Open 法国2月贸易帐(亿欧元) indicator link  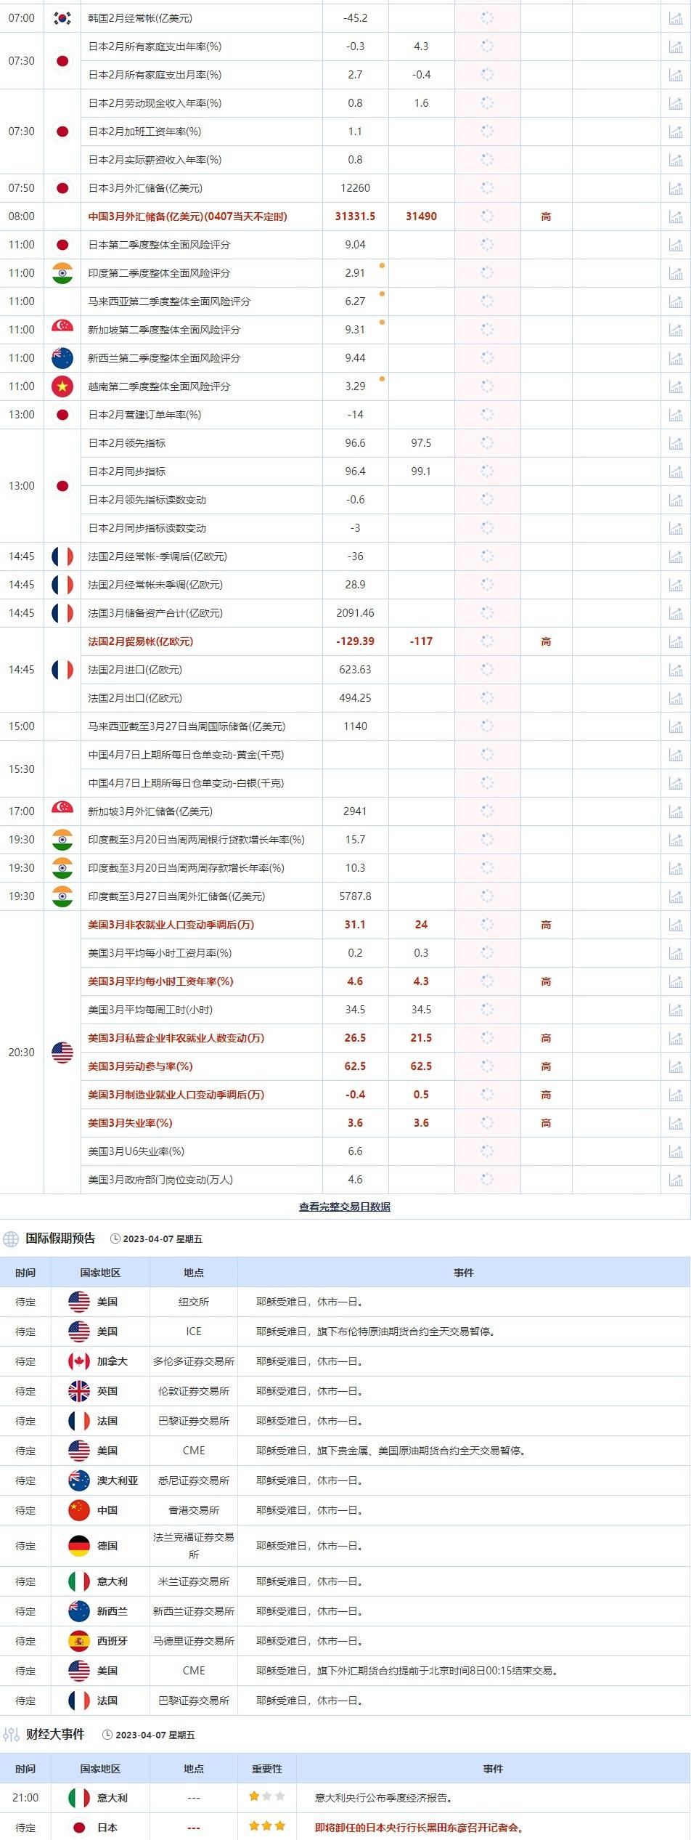click(140, 641)
